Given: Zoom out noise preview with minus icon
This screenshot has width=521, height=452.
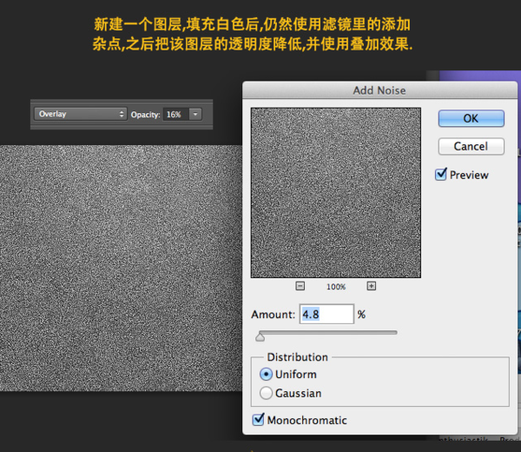Looking at the screenshot, I should 300,286.
